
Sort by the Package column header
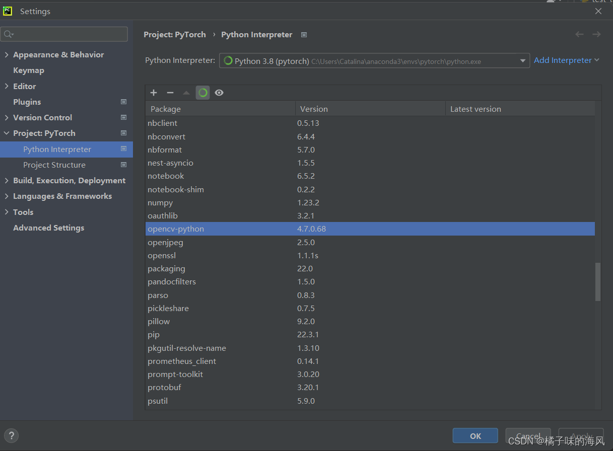tap(220, 109)
